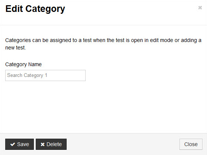Viewport: 207px width, 155px height.
Task: Click the Search Category 1 placeholder text
Action: pos(27,75)
